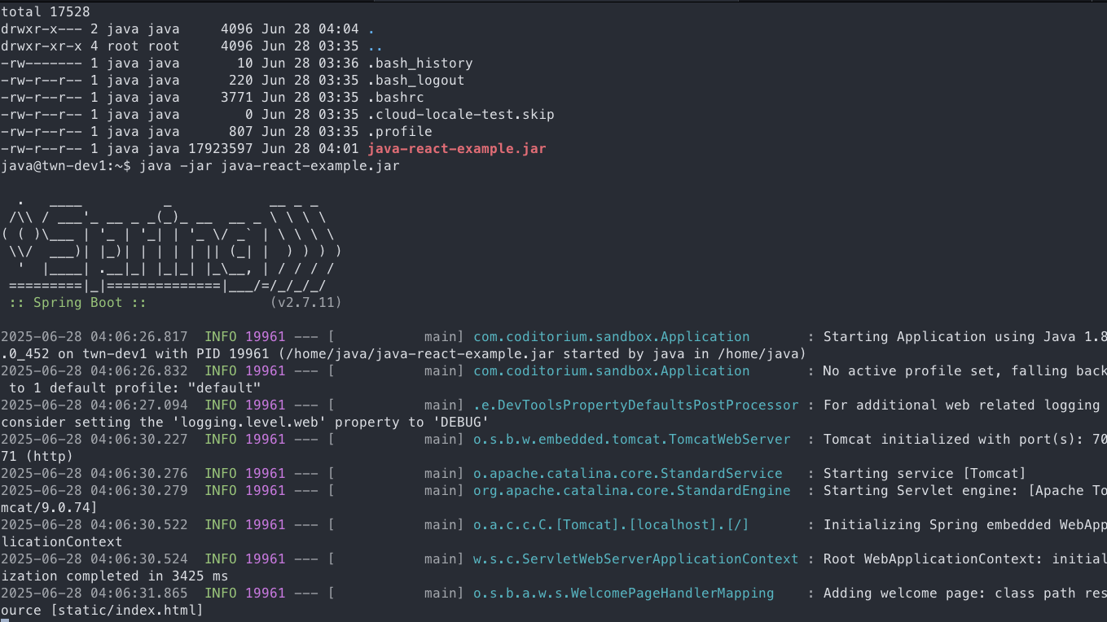Screen dimensions: 1107x622
Task: Select 'ization completed in 3425 ms' line
Action: (115, 576)
